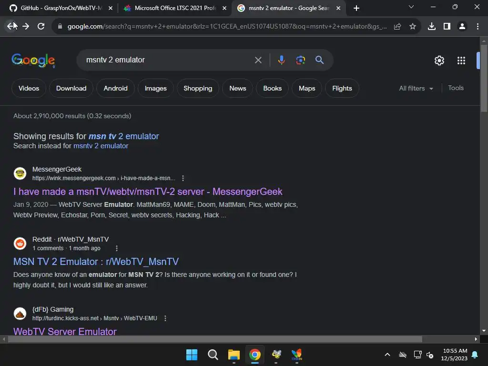Close the Microsoft Office LTSC 2021 tab
This screenshot has height=366, width=488.
224,8
